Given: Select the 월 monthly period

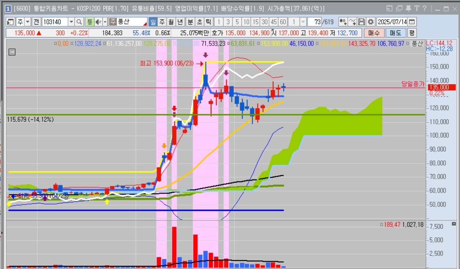Looking at the screenshot, I should pyautogui.click(x=171, y=22).
